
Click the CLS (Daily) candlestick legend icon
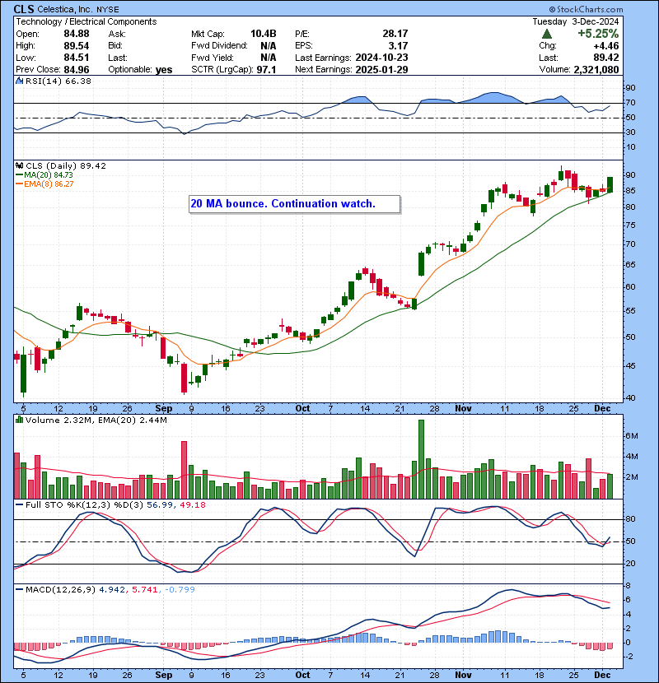[x=20, y=165]
